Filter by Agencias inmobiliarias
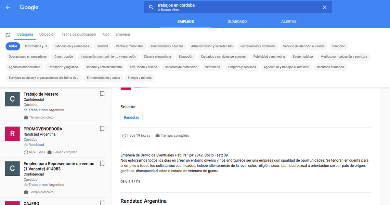The width and height of the screenshot is (390, 205). [25, 67]
